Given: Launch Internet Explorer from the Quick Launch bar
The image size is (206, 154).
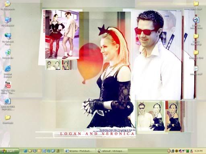Looking at the screenshot, I should click(25, 151).
